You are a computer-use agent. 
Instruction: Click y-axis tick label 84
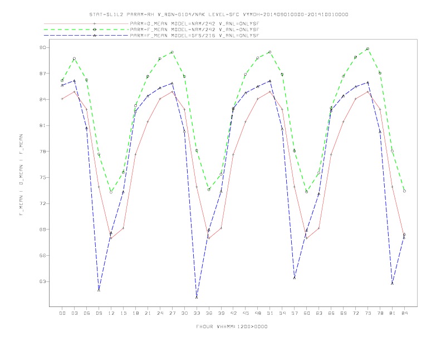pyautogui.click(x=42, y=99)
